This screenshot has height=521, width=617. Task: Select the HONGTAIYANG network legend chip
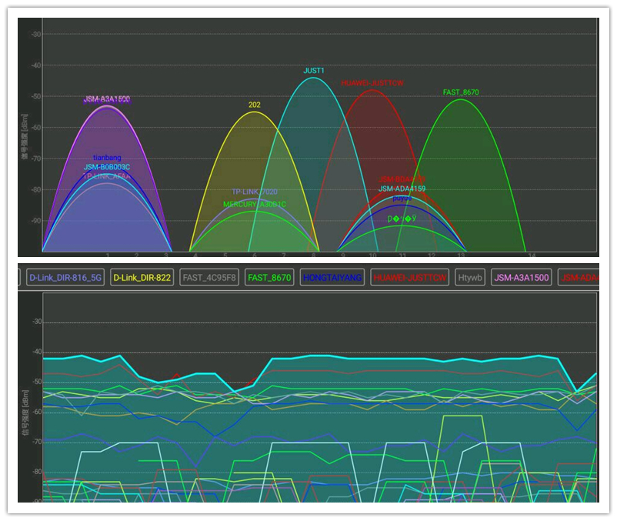(332, 278)
